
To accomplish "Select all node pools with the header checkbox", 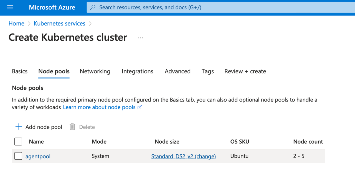I will (18, 142).
